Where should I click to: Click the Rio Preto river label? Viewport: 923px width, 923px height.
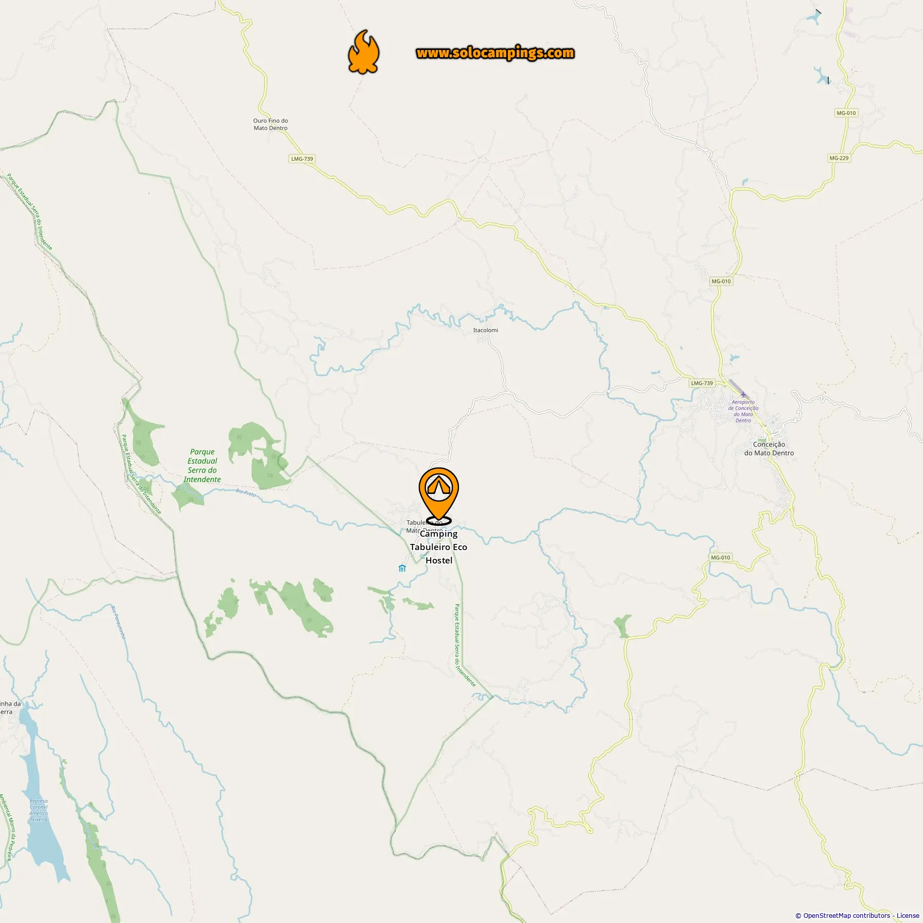[x=246, y=493]
